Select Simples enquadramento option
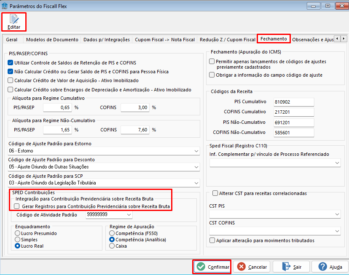The height and width of the screenshot is (275, 349). click(x=17, y=240)
